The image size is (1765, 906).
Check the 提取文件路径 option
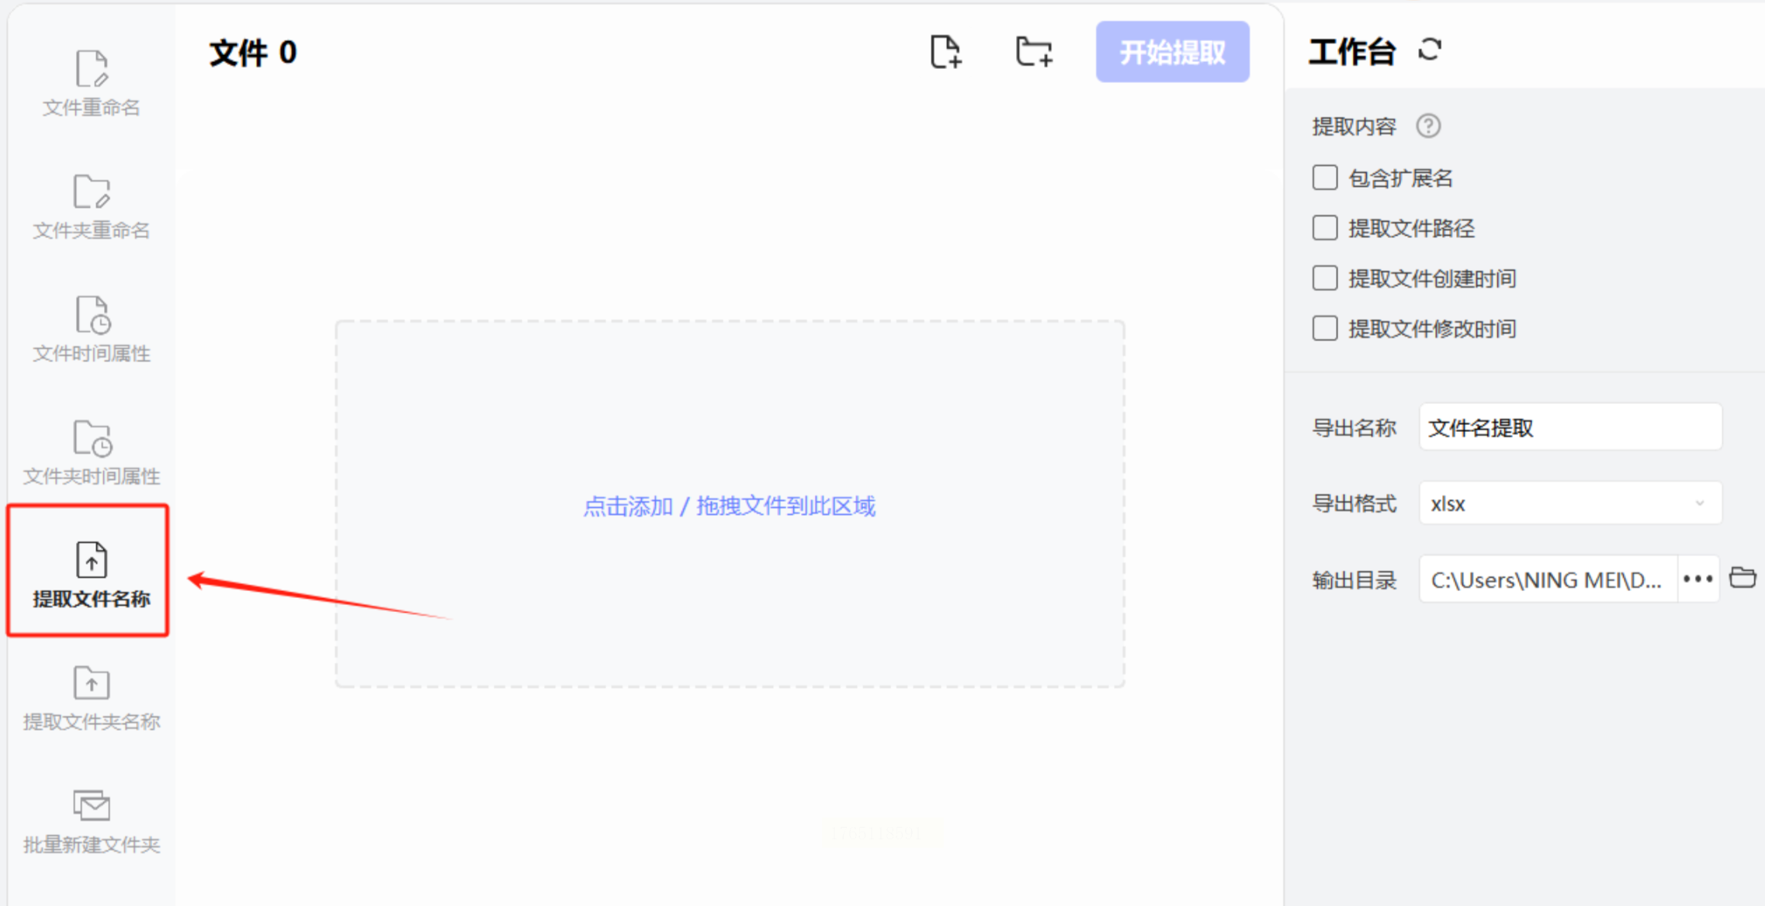click(x=1325, y=228)
